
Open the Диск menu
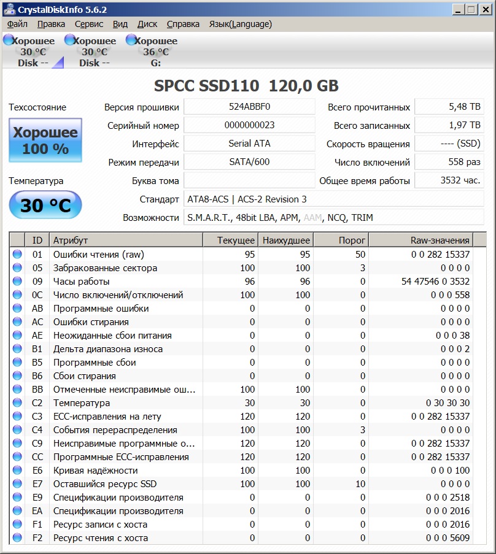pos(147,24)
